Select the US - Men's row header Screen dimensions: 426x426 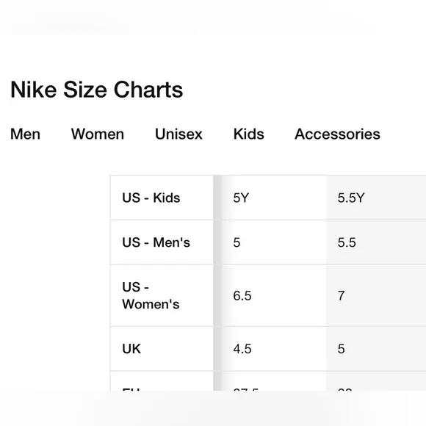[x=162, y=242]
